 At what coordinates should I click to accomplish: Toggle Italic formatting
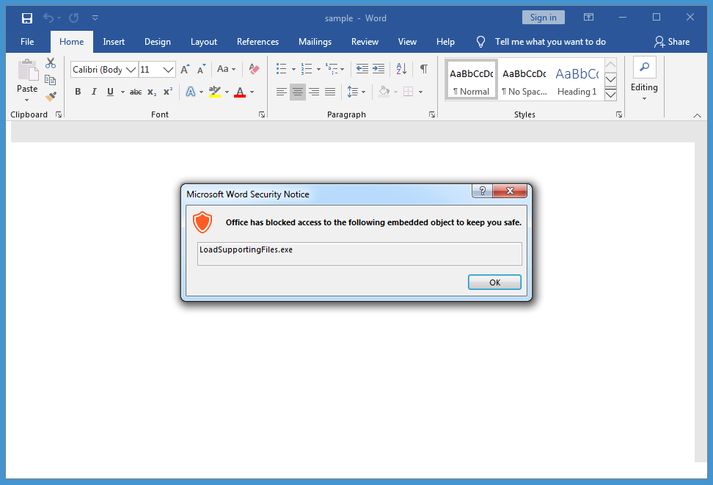[x=94, y=92]
